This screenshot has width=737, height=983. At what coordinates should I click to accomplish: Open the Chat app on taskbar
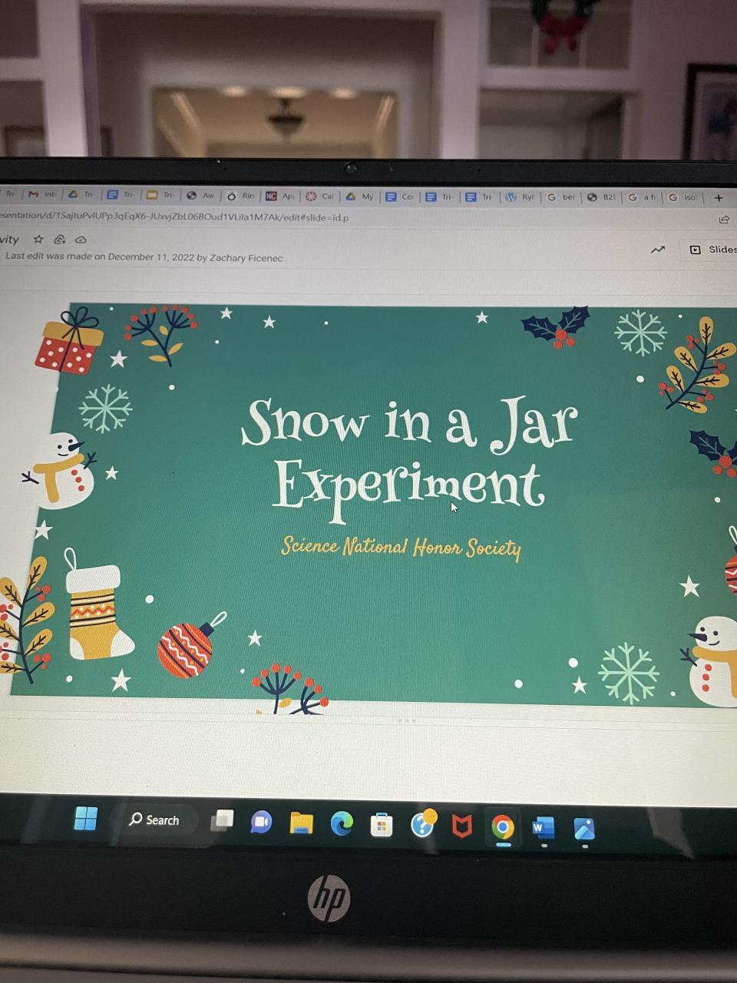pyautogui.click(x=261, y=822)
